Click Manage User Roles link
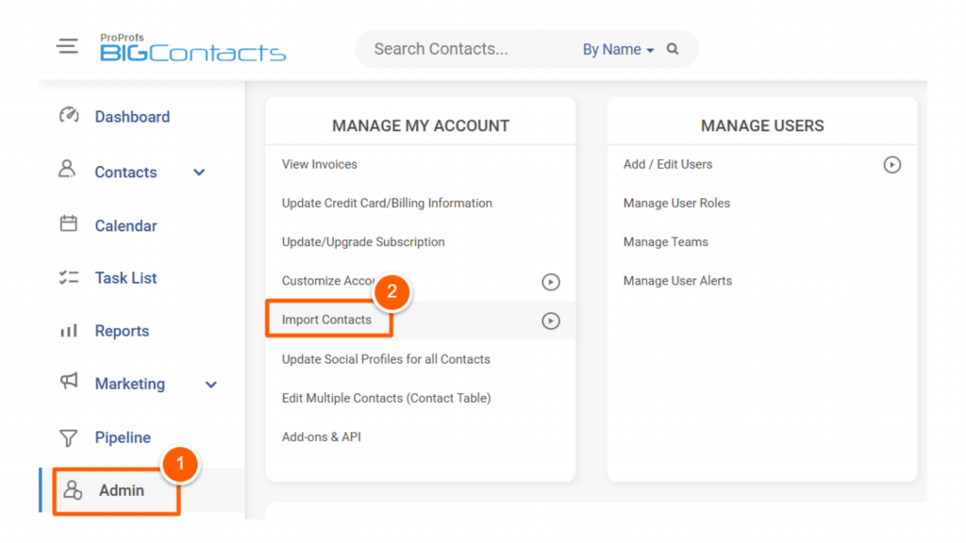 (676, 203)
